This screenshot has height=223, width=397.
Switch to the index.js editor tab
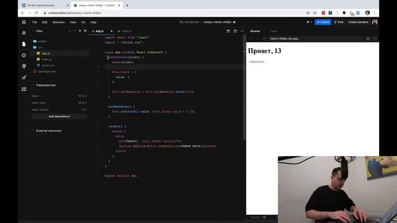(x=125, y=31)
